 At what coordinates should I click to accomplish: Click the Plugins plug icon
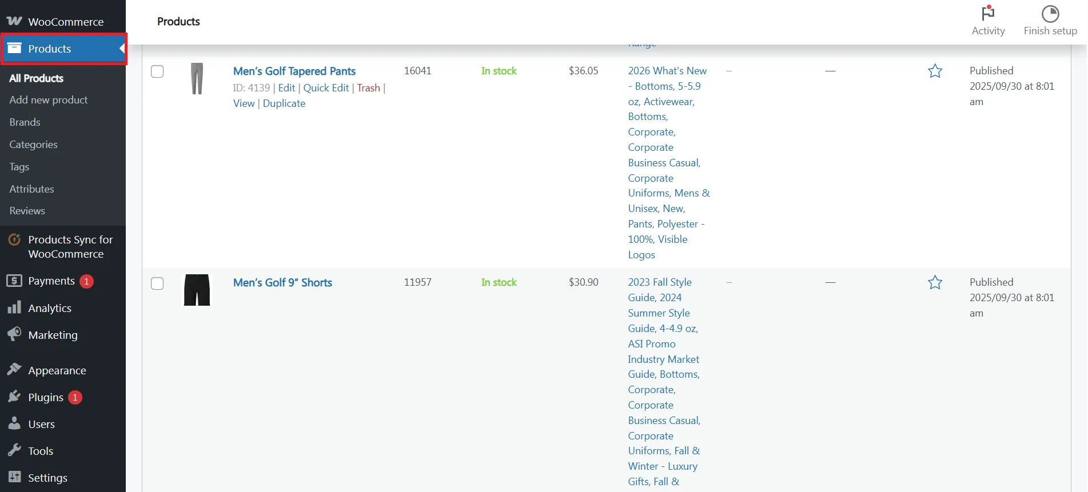pyautogui.click(x=14, y=397)
